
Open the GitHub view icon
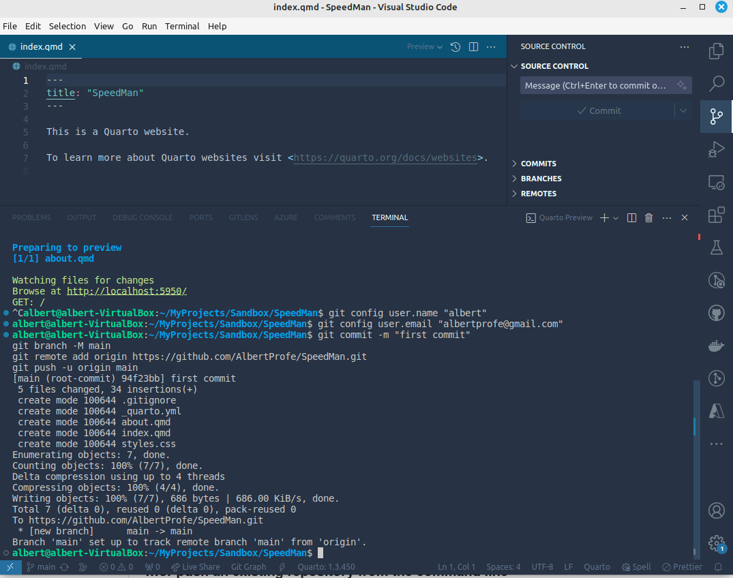716,313
